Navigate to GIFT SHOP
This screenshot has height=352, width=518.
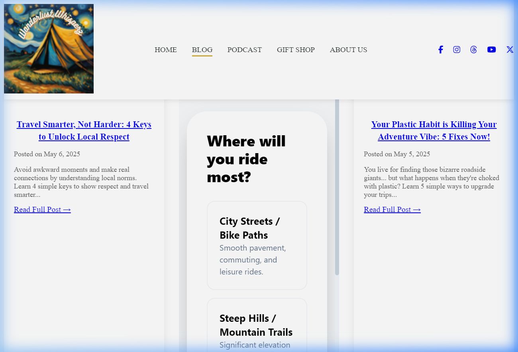[x=296, y=50]
